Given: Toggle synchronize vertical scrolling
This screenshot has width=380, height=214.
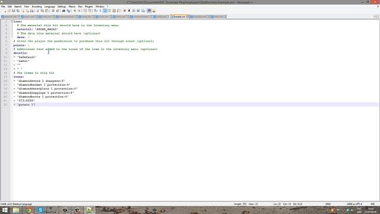Looking at the screenshot, I should [x=85, y=11].
